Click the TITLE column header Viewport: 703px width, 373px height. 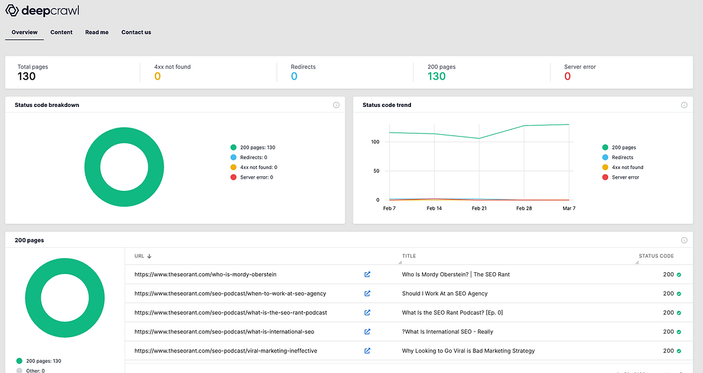tap(409, 256)
